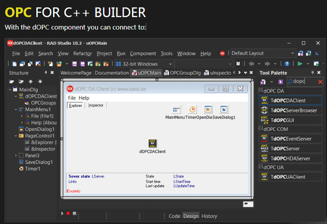This screenshot has width=327, height=224.
Task: Click the Forward navigation arrow
Action: (x=267, y=64)
